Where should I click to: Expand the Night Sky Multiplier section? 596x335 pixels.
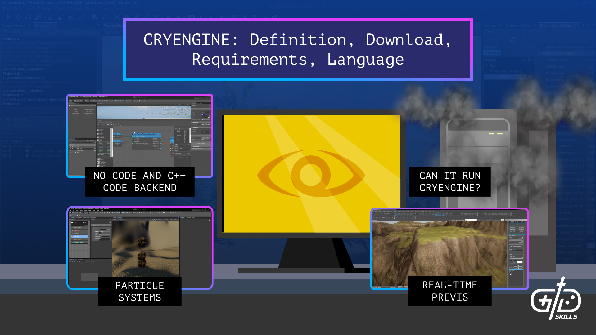click(x=540, y=53)
